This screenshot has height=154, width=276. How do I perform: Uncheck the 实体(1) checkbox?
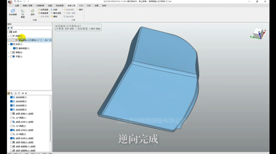coord(11,44)
